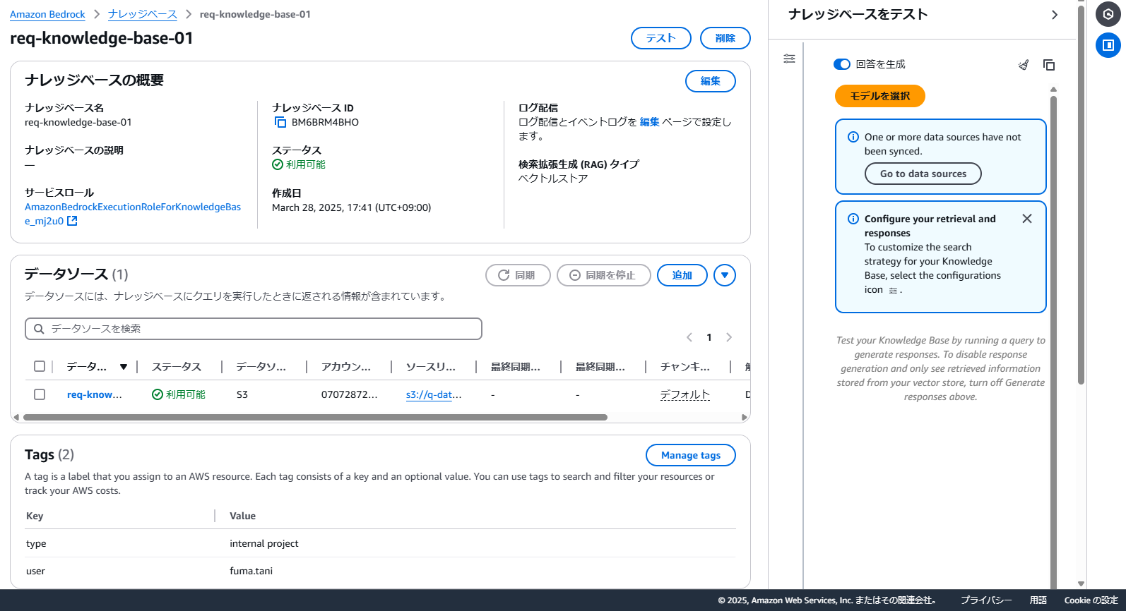Click the info icon in unsynced data sources alert

(x=853, y=137)
